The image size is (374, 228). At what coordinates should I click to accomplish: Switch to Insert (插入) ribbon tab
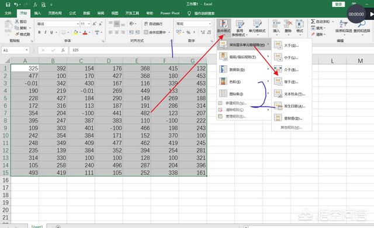37,13
